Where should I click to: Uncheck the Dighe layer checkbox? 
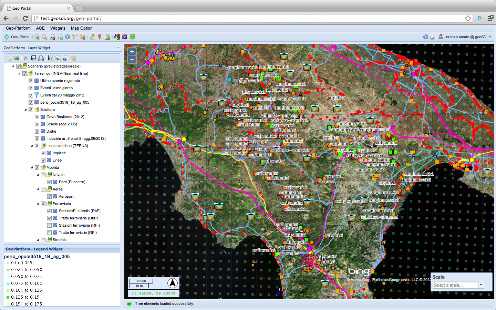(x=37, y=131)
